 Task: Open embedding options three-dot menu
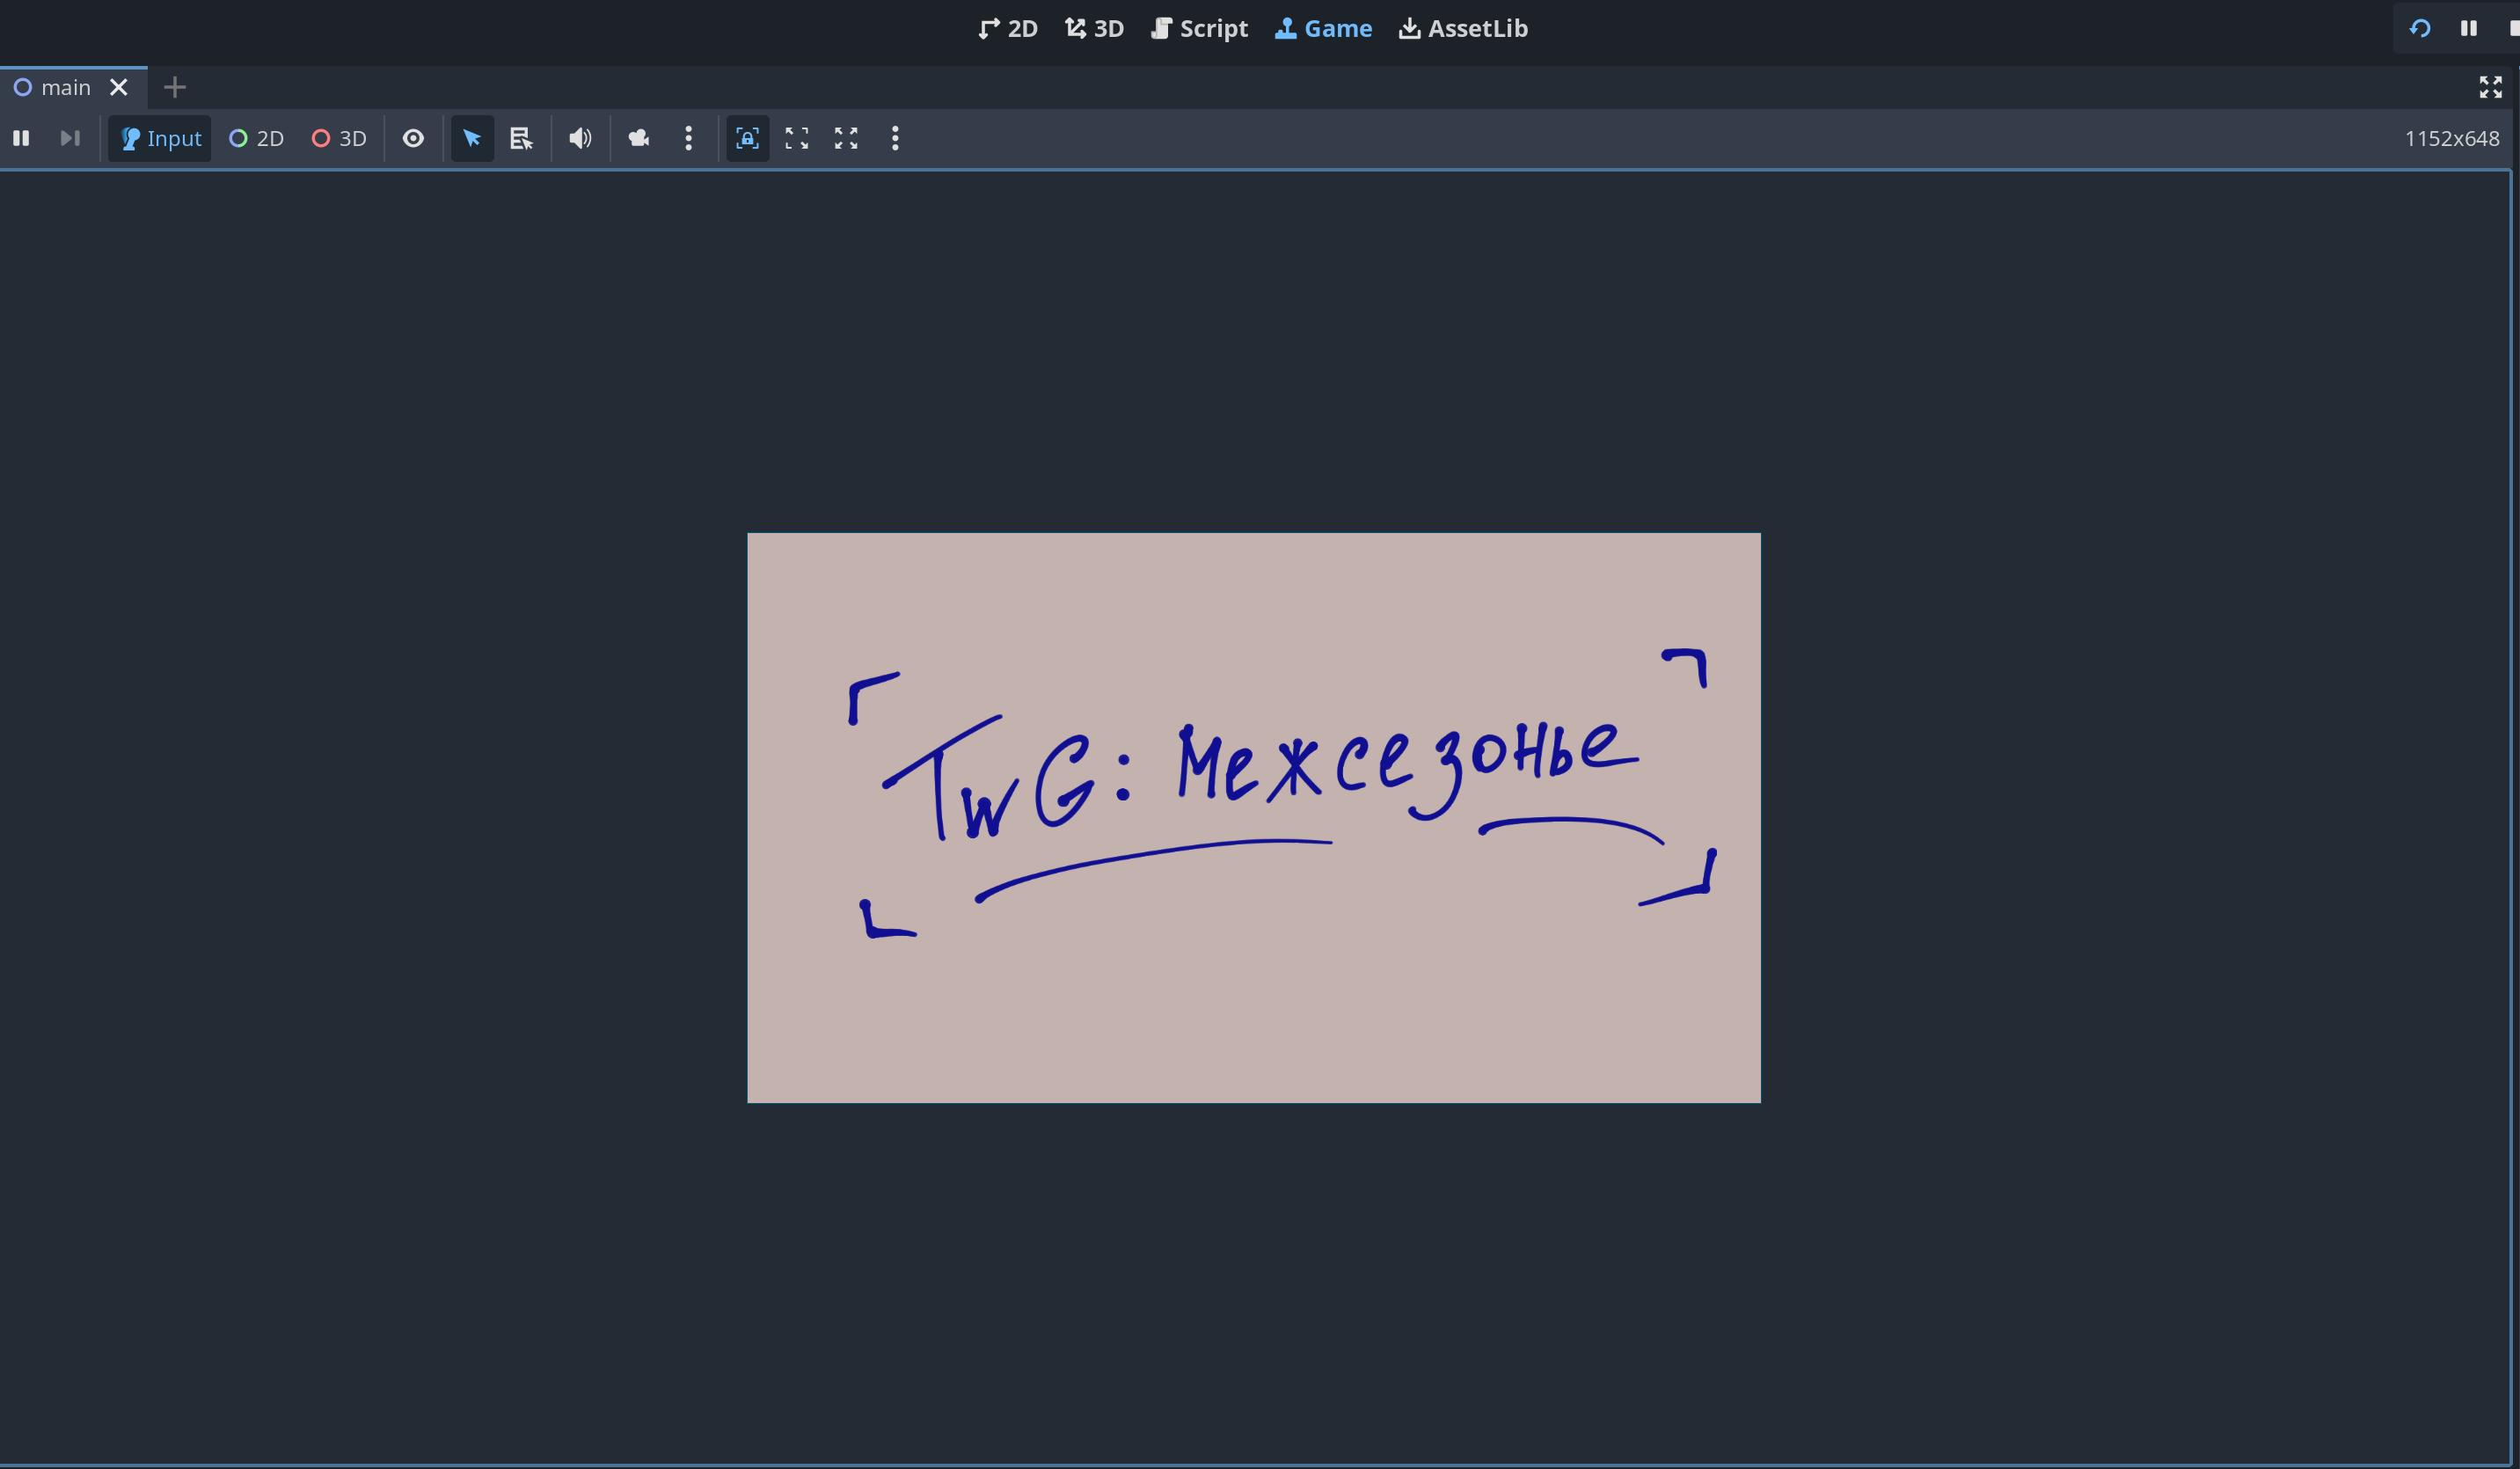coord(895,138)
